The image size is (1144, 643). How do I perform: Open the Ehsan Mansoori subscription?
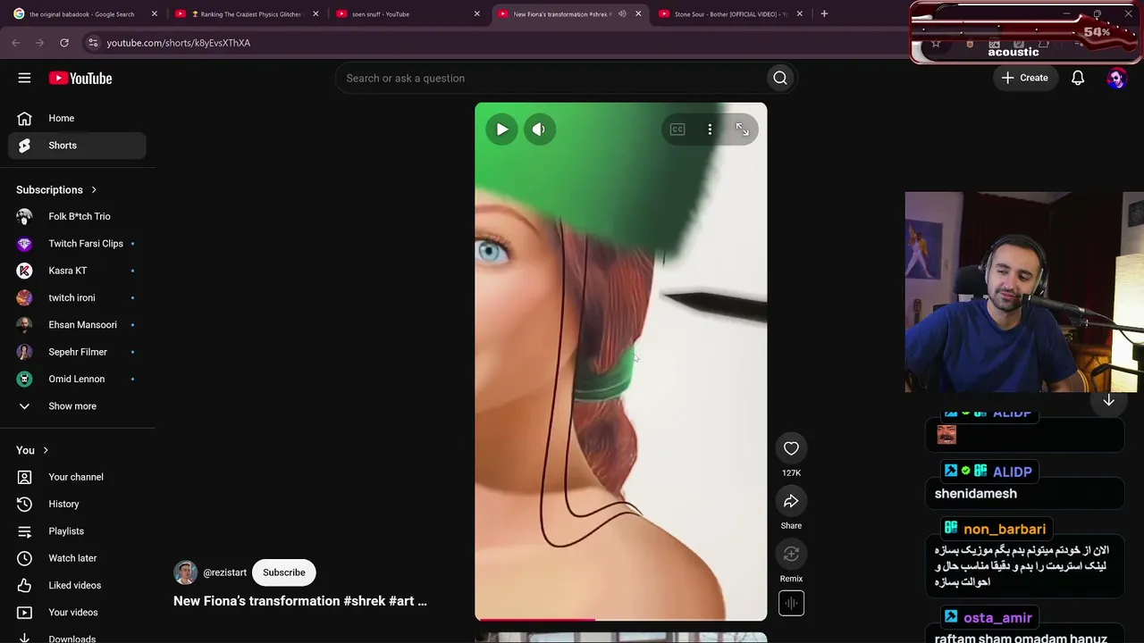pyautogui.click(x=77, y=325)
